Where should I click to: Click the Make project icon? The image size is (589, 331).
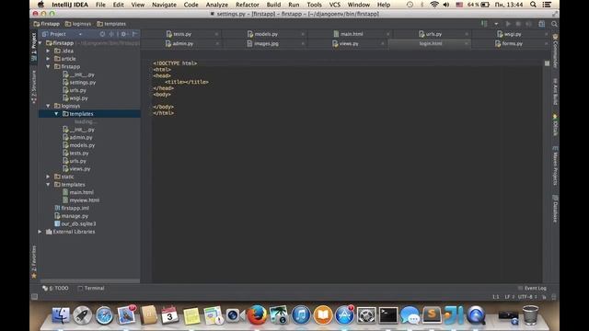pos(484,24)
